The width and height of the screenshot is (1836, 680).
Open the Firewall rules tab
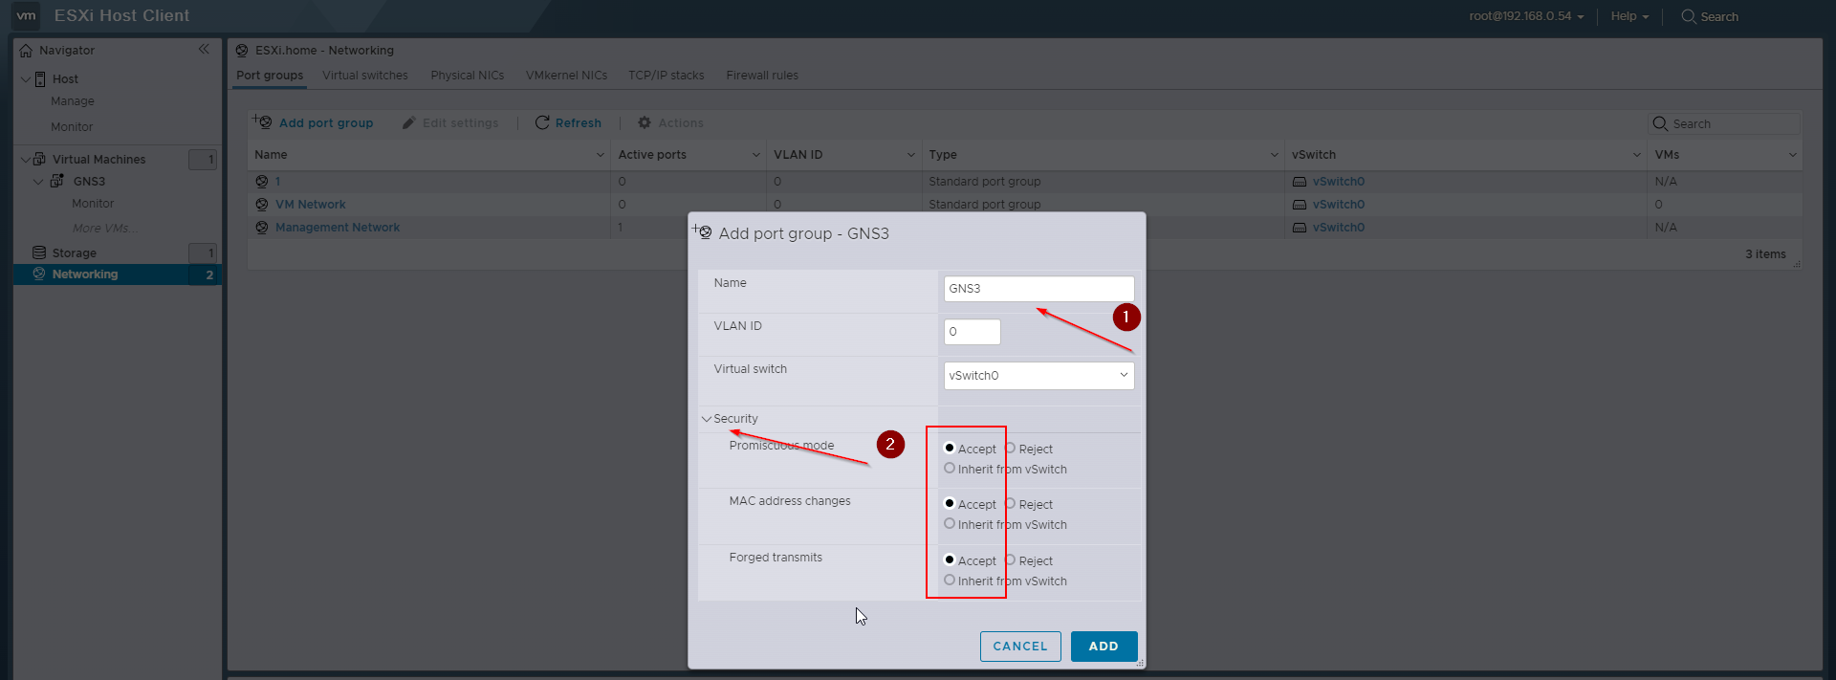[761, 76]
